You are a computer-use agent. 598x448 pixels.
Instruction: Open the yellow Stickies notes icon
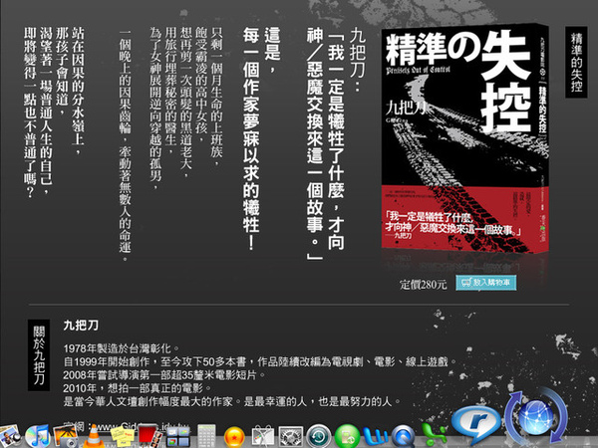coord(122,437)
